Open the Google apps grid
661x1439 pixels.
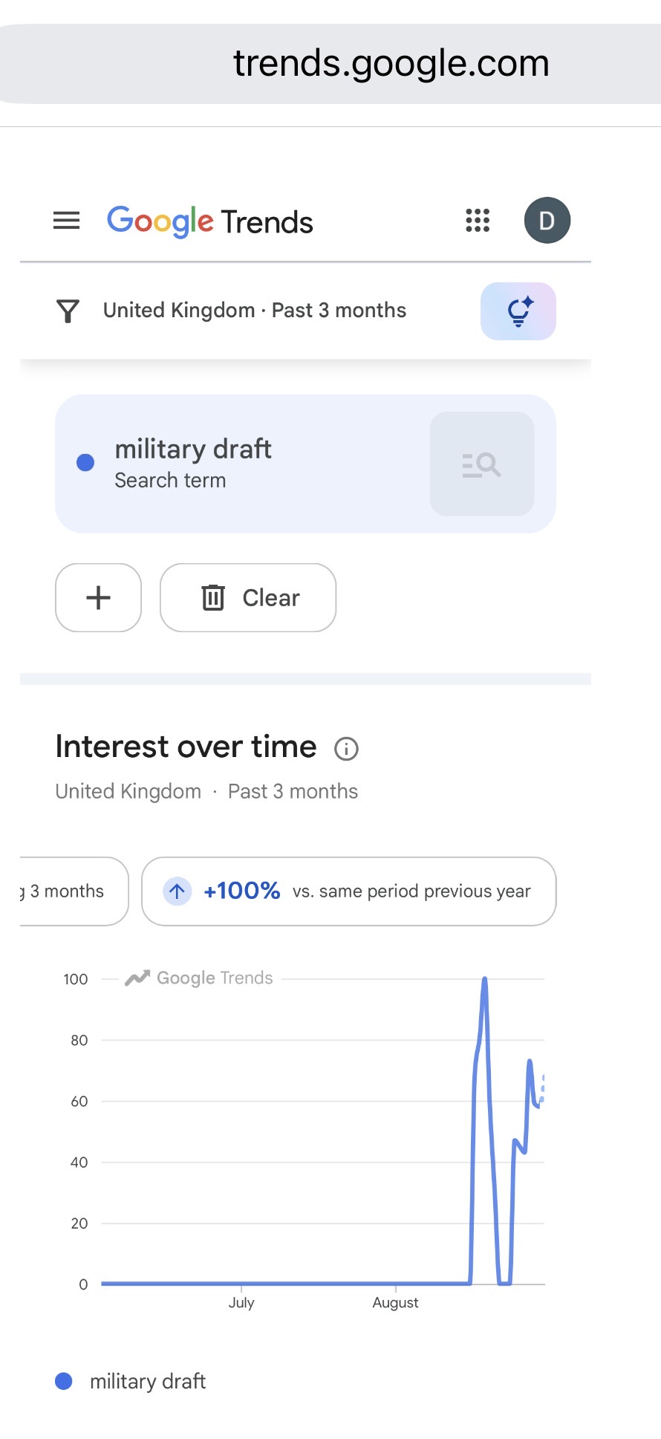(478, 221)
